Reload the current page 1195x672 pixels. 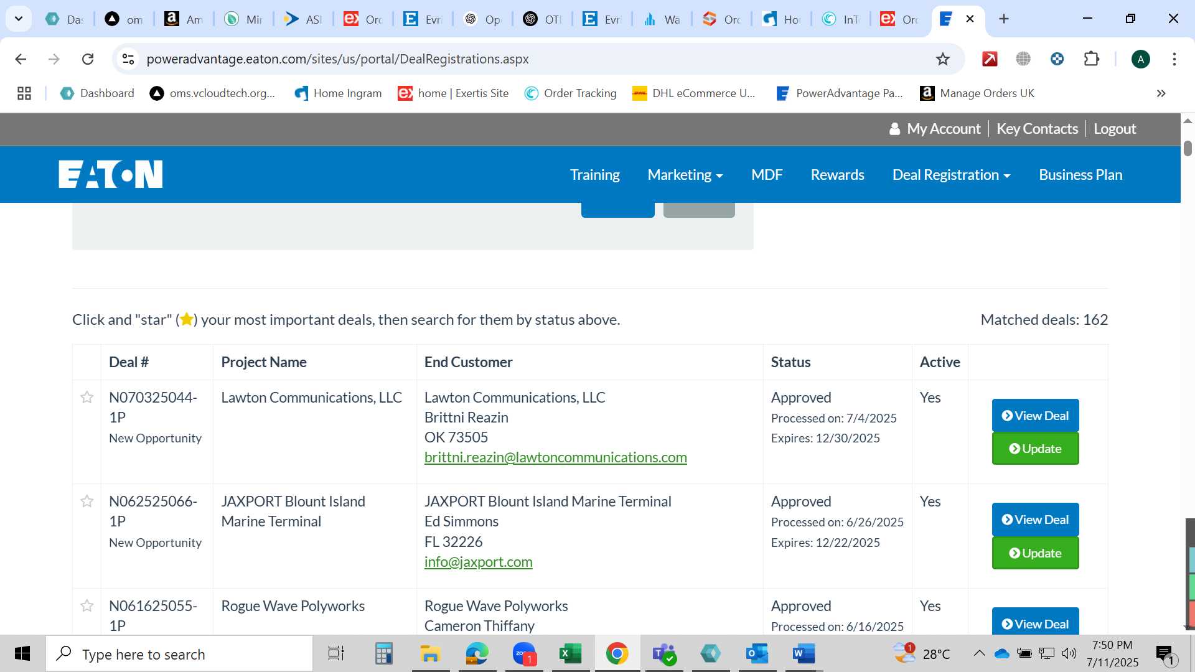click(x=88, y=59)
